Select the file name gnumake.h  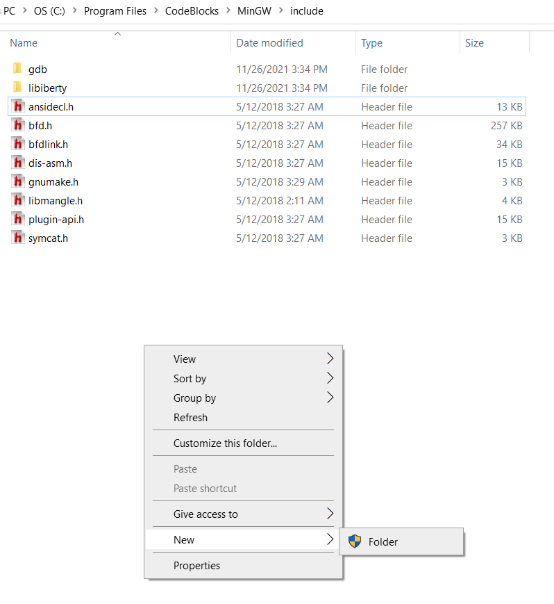(x=53, y=182)
